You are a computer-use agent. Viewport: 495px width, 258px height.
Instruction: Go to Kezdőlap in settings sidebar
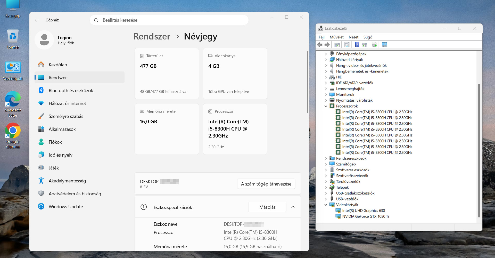pos(79,65)
